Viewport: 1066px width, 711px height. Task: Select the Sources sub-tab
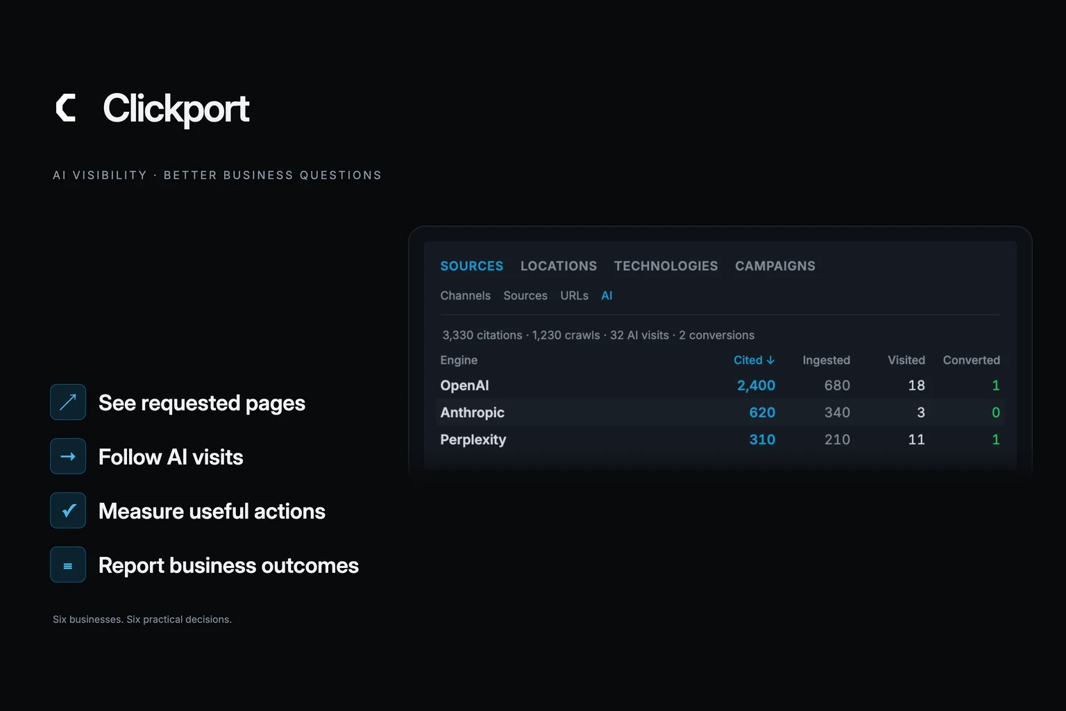click(x=525, y=296)
